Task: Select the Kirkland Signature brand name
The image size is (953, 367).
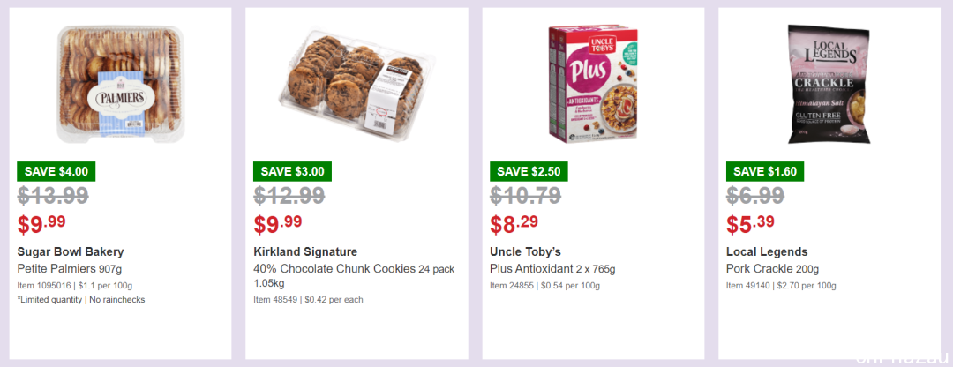Action: coord(305,251)
